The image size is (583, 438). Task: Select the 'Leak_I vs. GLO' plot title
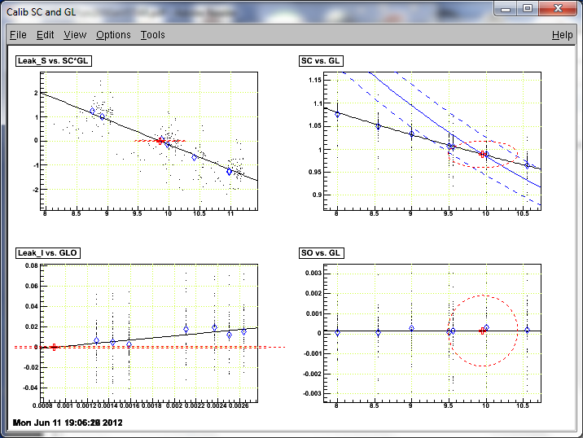coord(47,253)
